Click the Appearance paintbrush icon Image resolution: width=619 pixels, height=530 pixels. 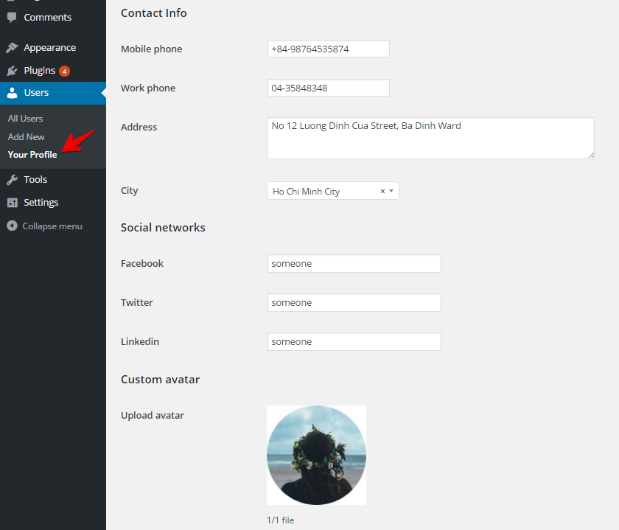pyautogui.click(x=13, y=48)
